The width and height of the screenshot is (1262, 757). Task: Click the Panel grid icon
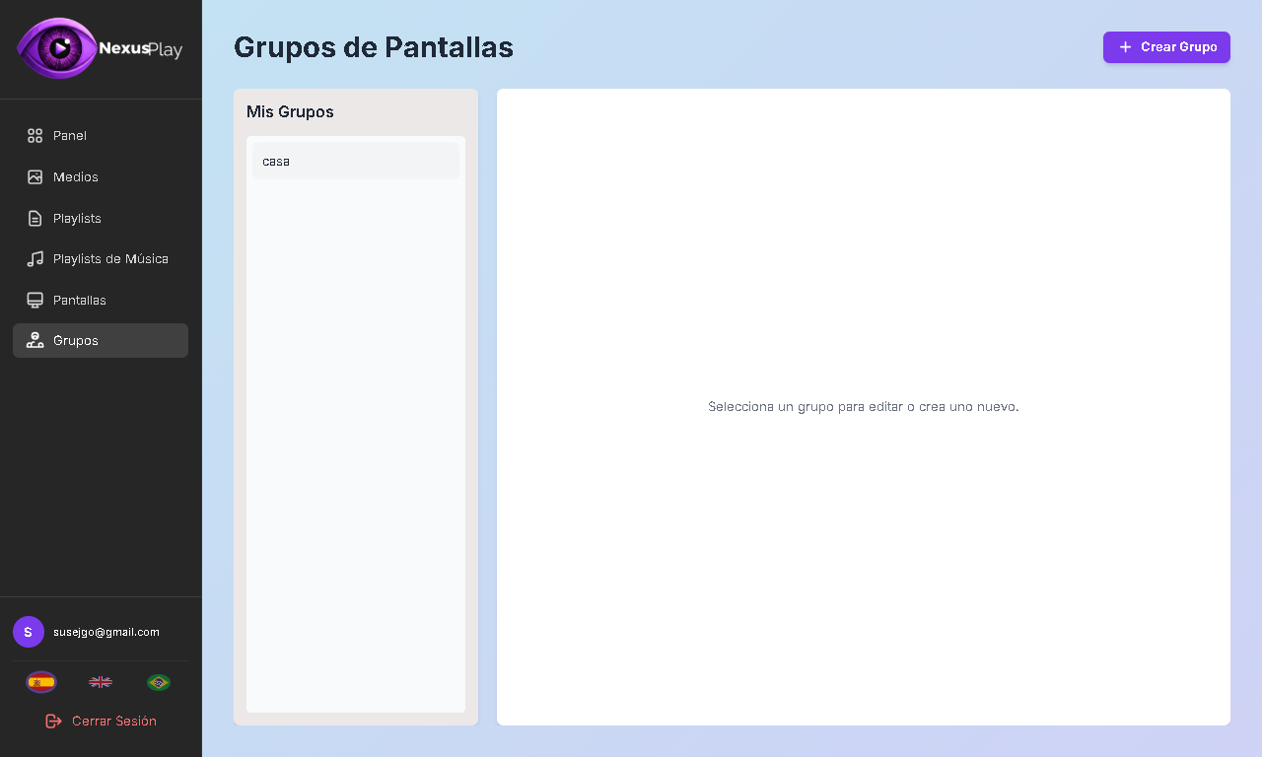pyautogui.click(x=35, y=136)
